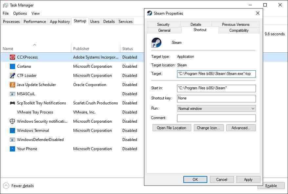The height and width of the screenshot is (194, 288).
Task: Click the ScpToolkit gamepad icon
Action: 12,103
